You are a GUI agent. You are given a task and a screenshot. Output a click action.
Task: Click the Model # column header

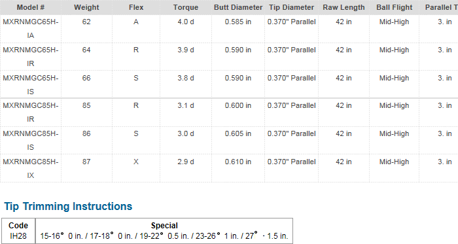point(31,7)
